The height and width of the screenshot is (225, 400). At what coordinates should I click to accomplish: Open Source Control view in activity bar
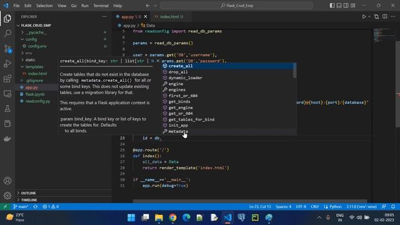coord(7,49)
